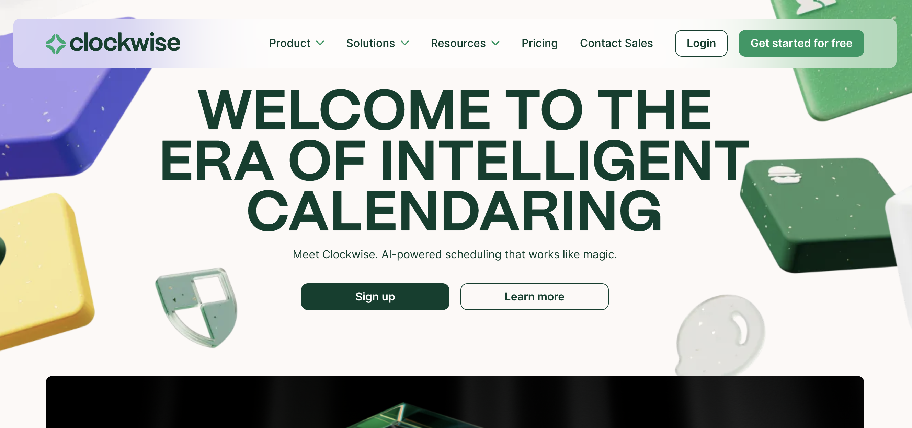
Task: Expand the Resources dropdown menu
Action: pyautogui.click(x=465, y=43)
